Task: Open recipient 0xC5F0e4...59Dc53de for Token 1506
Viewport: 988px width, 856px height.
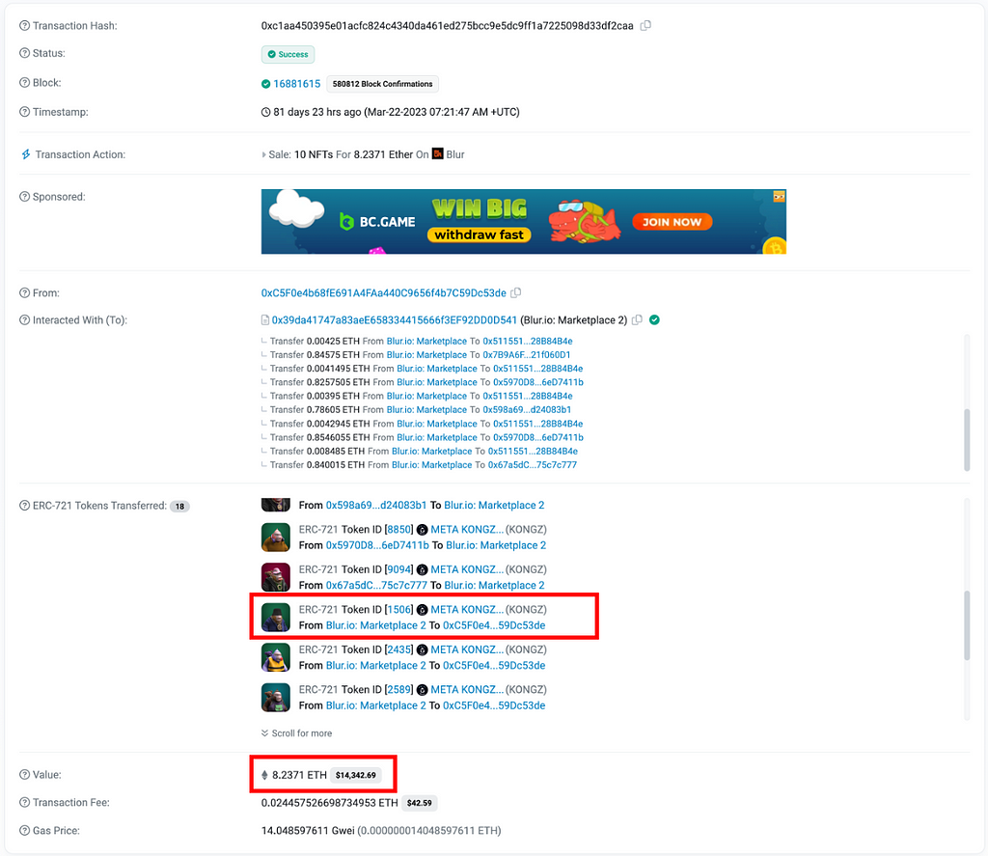Action: coord(494,625)
